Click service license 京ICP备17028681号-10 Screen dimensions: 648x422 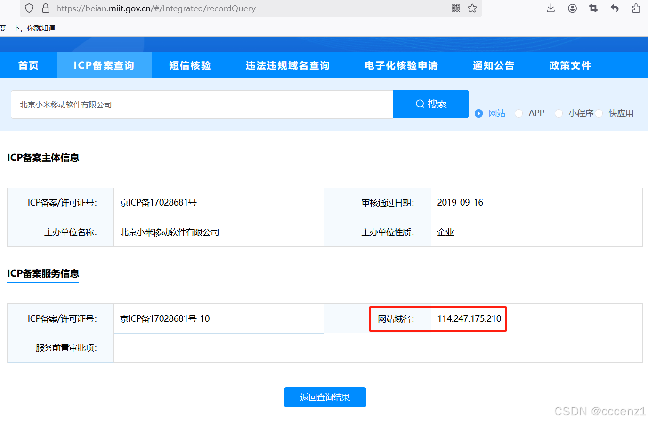click(165, 318)
